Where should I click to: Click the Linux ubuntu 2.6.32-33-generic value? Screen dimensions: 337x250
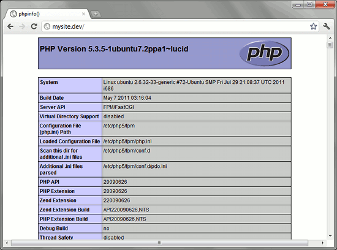(194, 85)
